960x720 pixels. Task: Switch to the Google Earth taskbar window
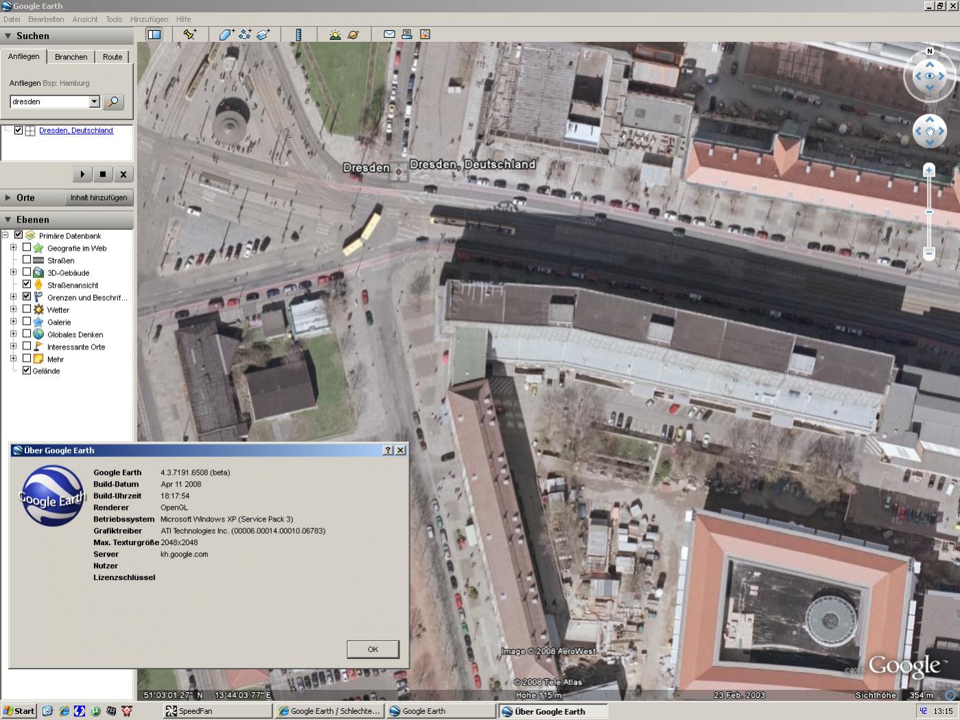(441, 711)
